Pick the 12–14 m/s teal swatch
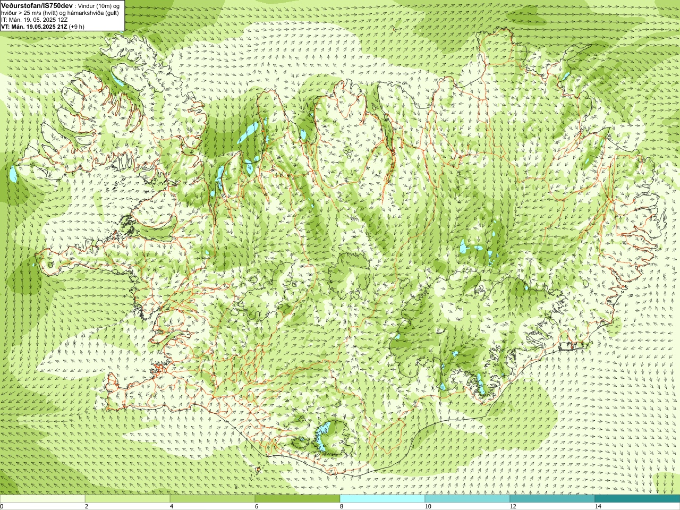This screenshot has height=510, width=680. (x=552, y=499)
